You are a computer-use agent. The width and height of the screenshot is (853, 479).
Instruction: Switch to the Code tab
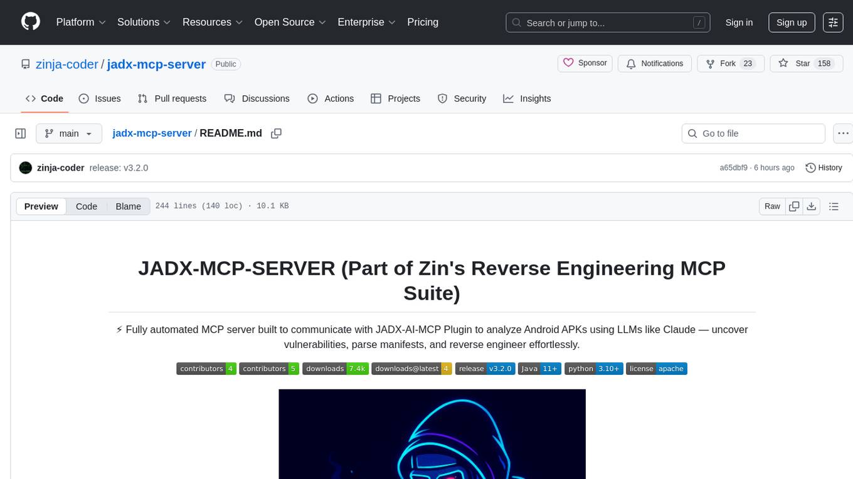[x=45, y=98]
